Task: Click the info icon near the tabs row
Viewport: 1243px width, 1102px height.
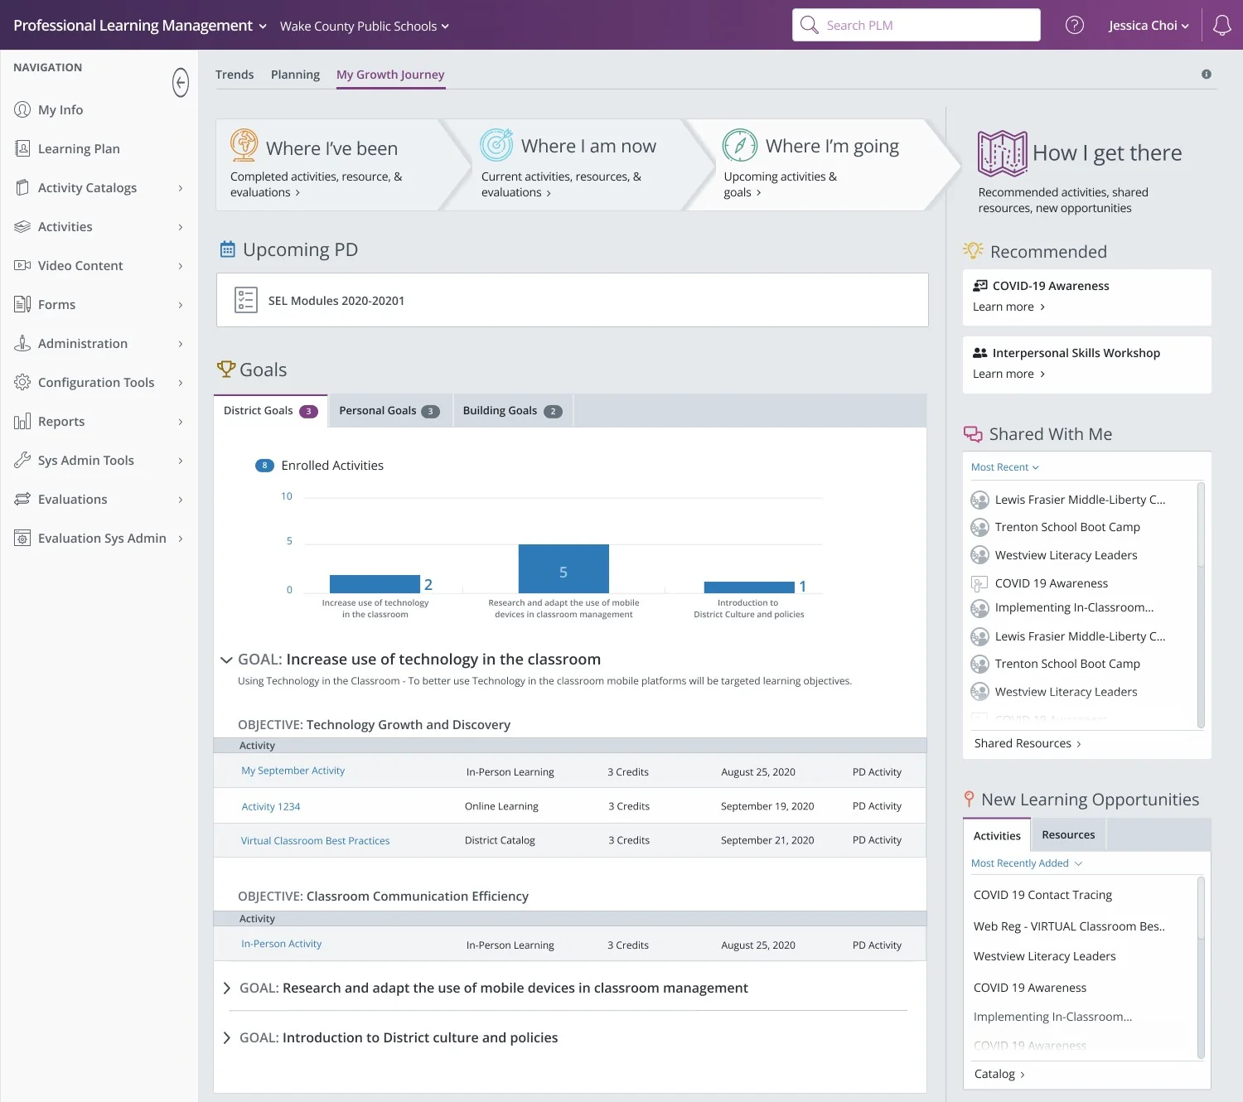Action: (1207, 74)
